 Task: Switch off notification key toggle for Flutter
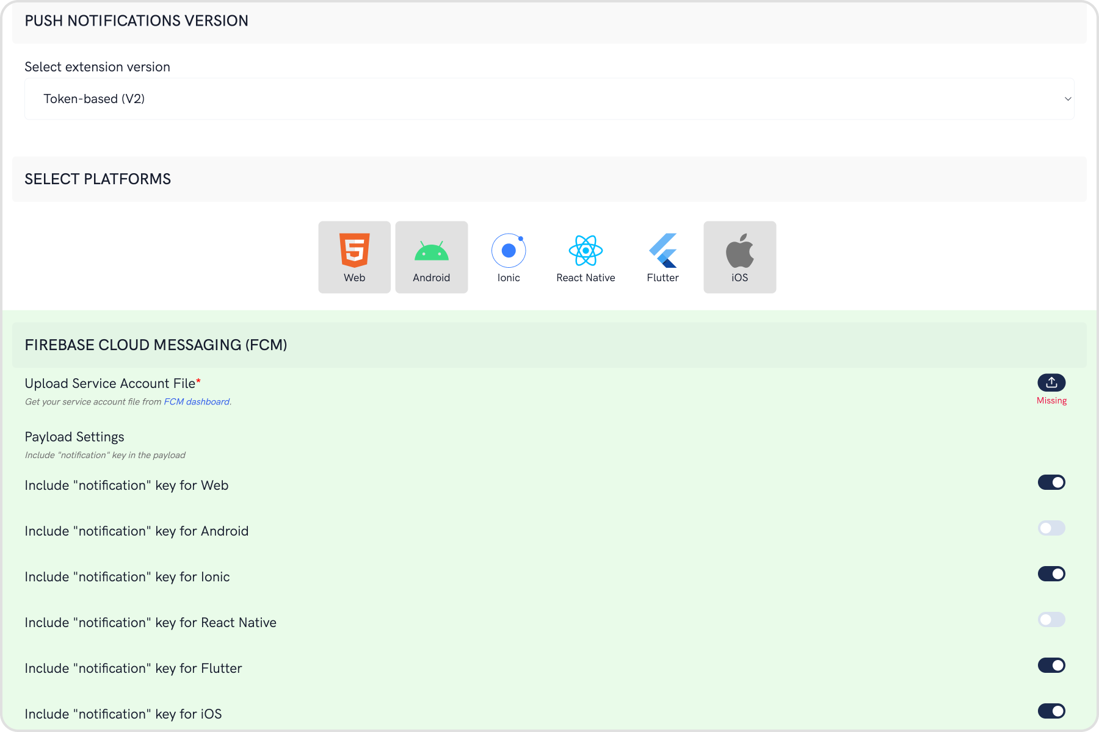1051,666
